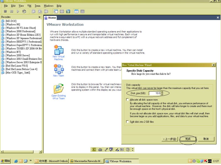
Task: Click the language bar keyboard icon
Action: (x=100, y=150)
